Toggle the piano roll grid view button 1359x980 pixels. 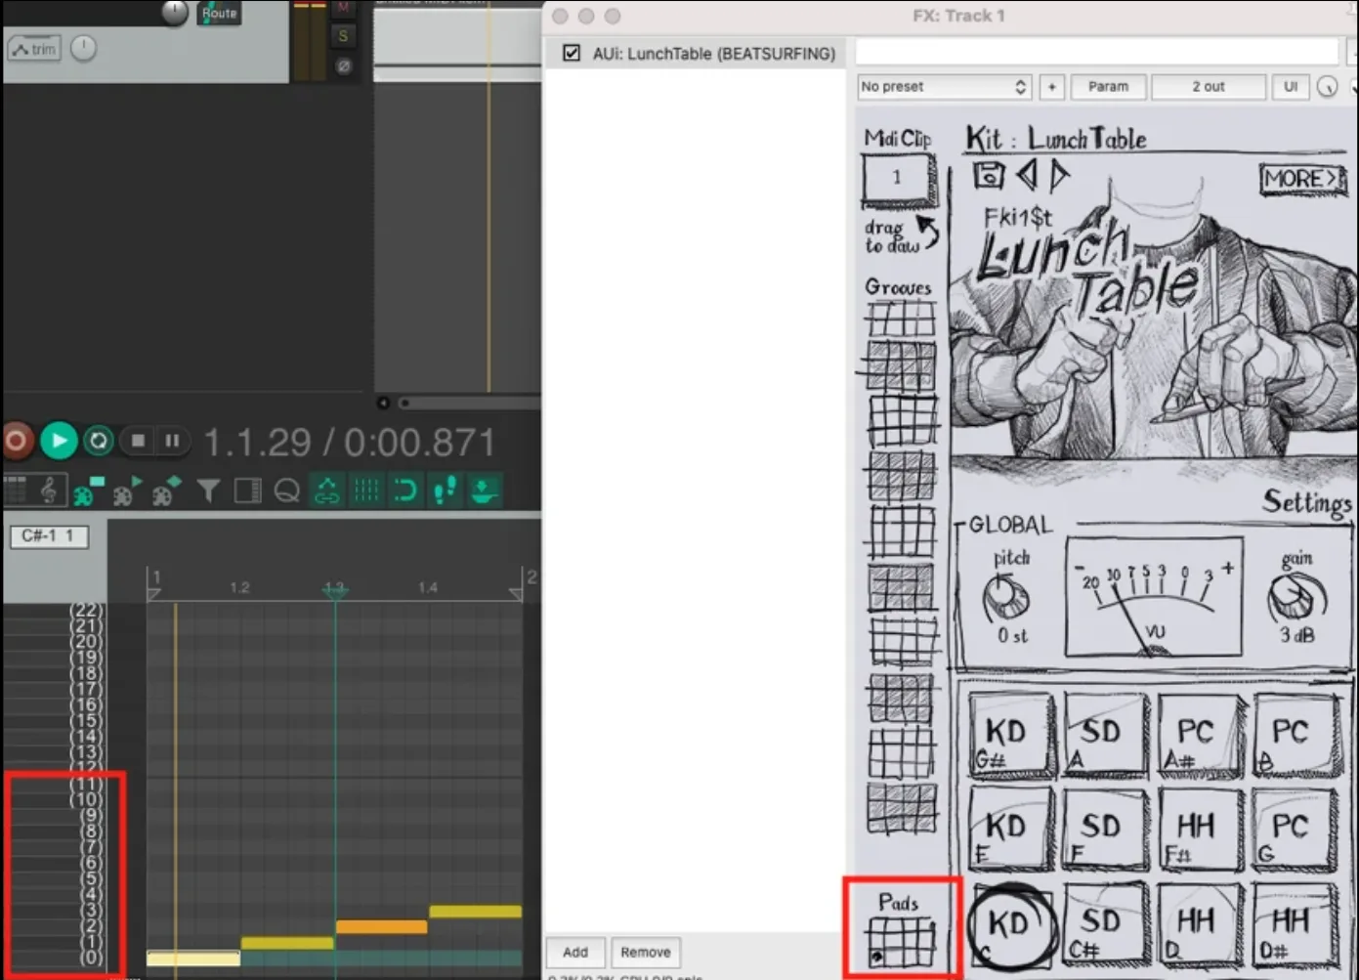(15, 490)
